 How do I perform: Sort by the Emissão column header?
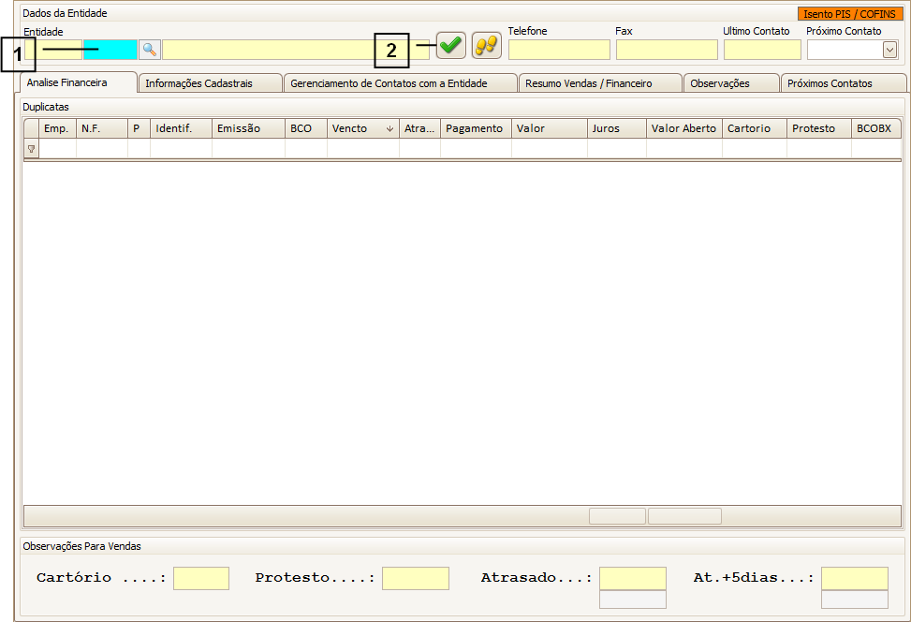(247, 128)
